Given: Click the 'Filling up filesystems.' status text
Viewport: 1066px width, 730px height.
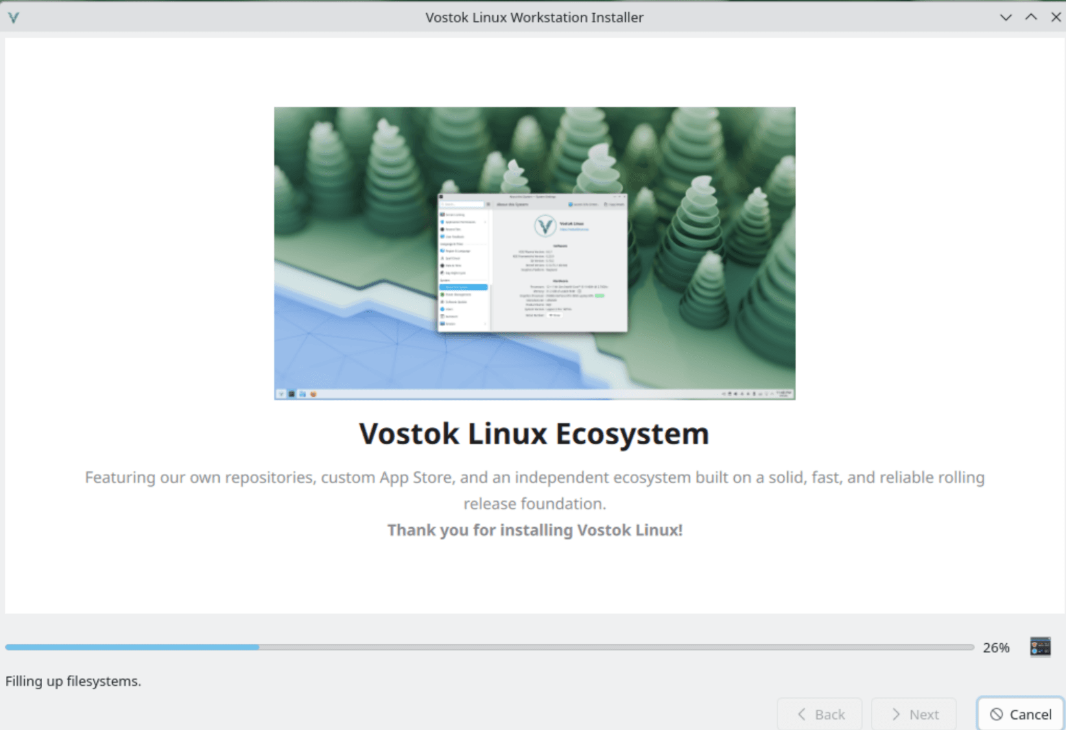Looking at the screenshot, I should click(x=73, y=681).
